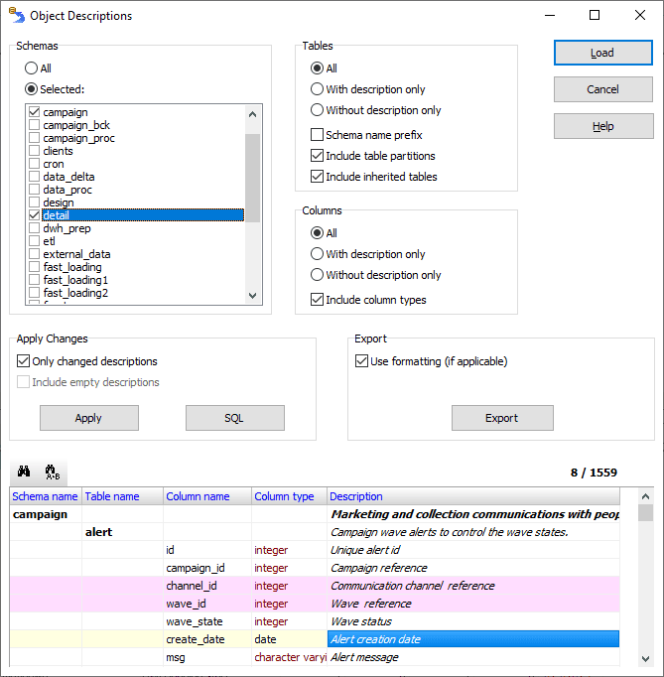Select the alert table row
Image resolution: width=664 pixels, height=677 pixels.
pos(99,532)
